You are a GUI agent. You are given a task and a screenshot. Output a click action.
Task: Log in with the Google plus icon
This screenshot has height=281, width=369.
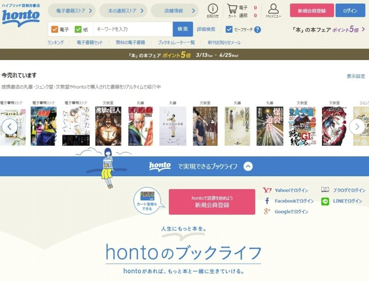[x=267, y=211]
